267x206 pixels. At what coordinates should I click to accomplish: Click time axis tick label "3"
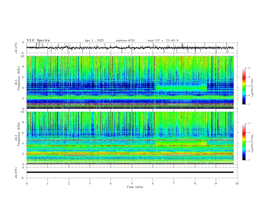(90, 183)
